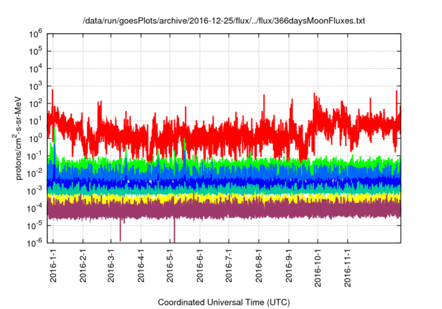The height and width of the screenshot is (309, 442).
Task: Click the maroon downward spike near 2016-5-1
Action: point(174,231)
